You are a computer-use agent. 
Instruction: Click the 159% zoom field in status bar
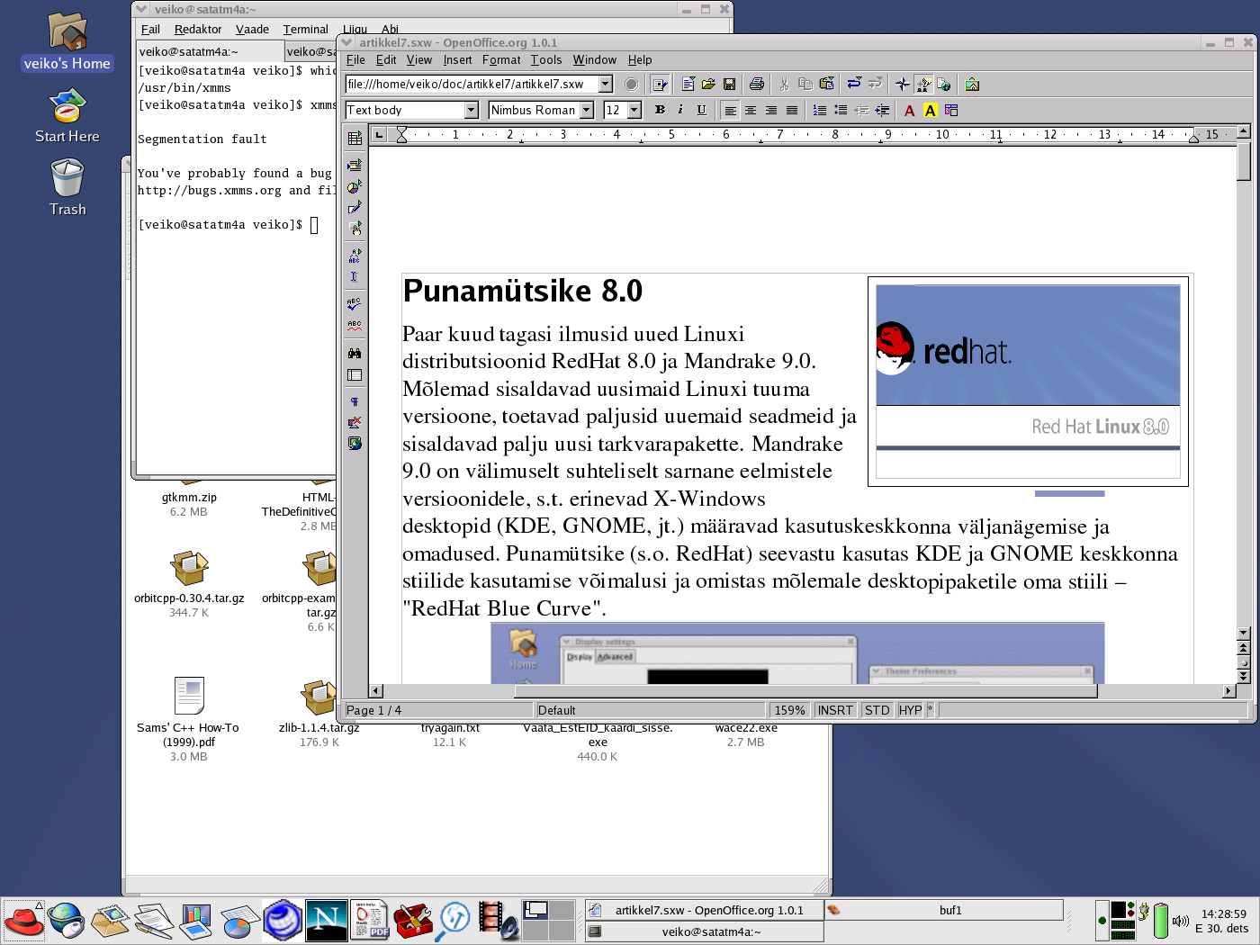789,710
